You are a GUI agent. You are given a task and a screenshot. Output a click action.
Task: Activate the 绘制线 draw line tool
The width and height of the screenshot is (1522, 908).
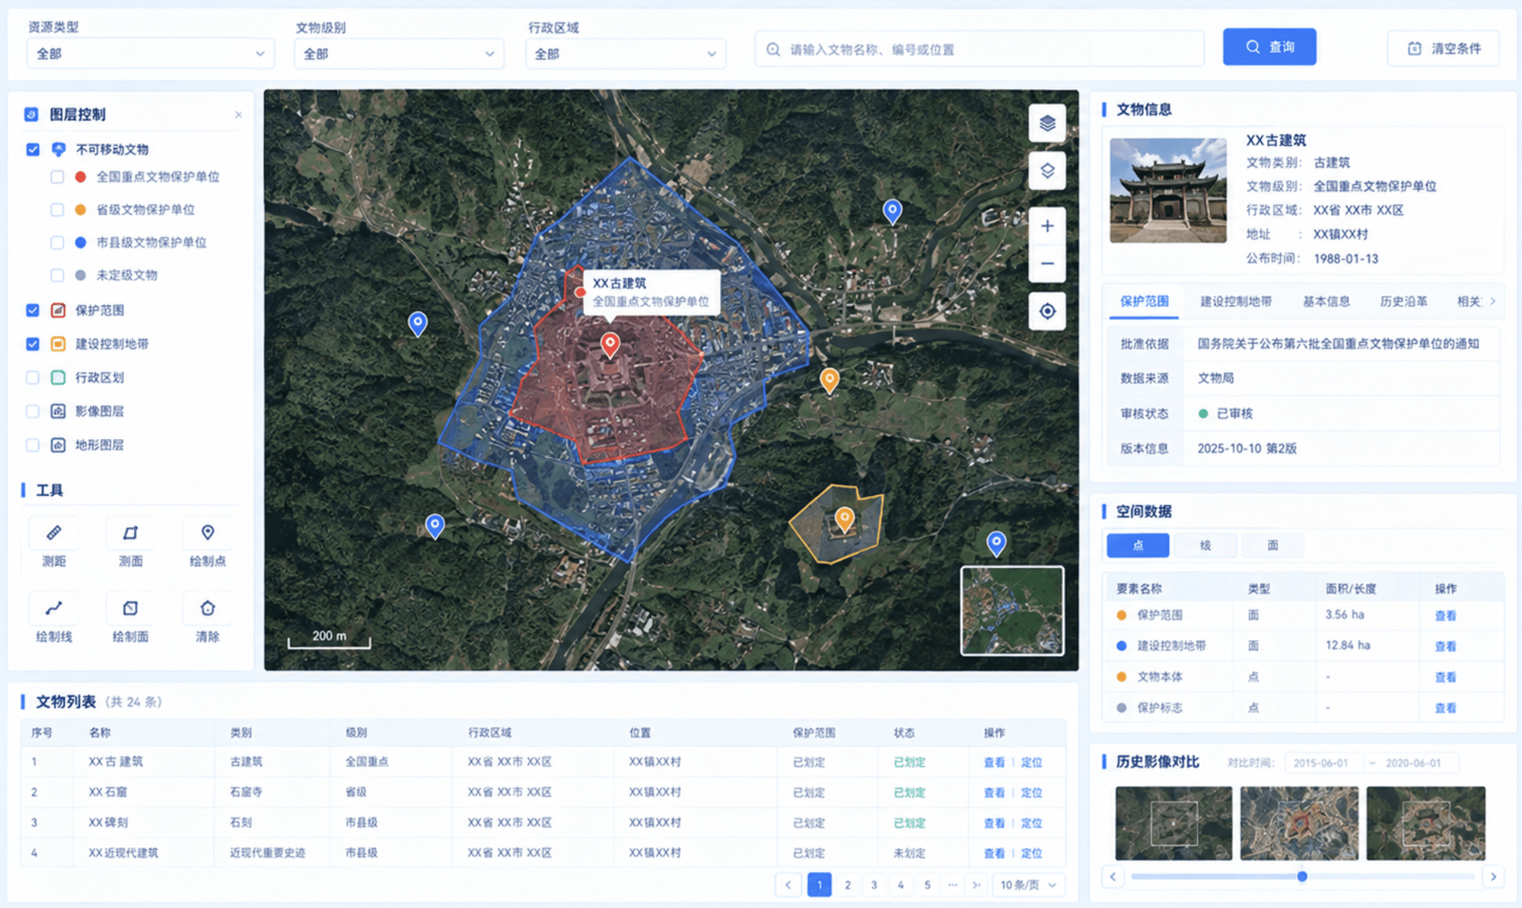54,617
